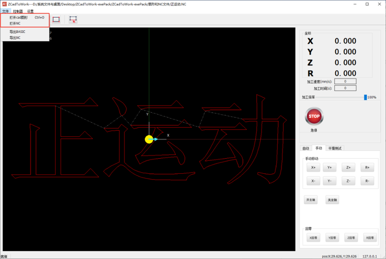Click the red STOP emergency stop button
The width and height of the screenshot is (386, 259).
(314, 116)
